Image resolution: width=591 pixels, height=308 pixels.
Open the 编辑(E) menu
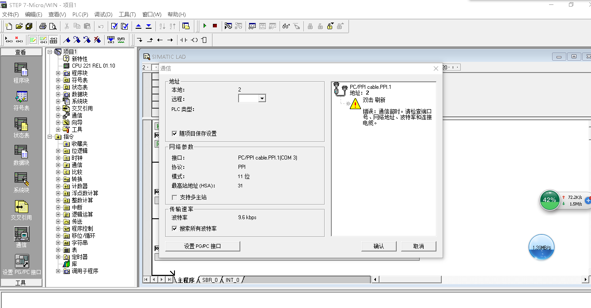[34, 15]
